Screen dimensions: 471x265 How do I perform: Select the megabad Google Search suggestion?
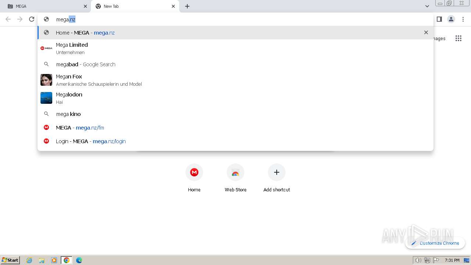pyautogui.click(x=235, y=64)
